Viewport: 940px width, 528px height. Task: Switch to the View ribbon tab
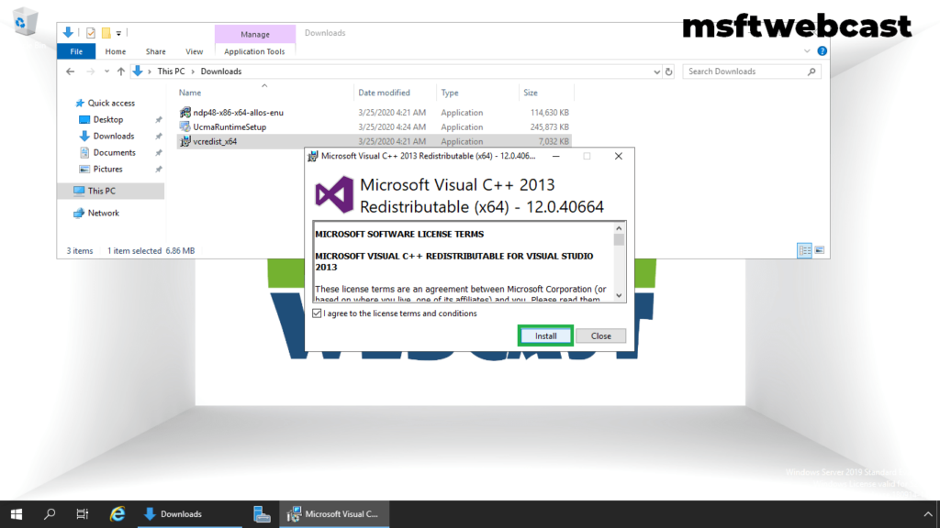(x=194, y=51)
